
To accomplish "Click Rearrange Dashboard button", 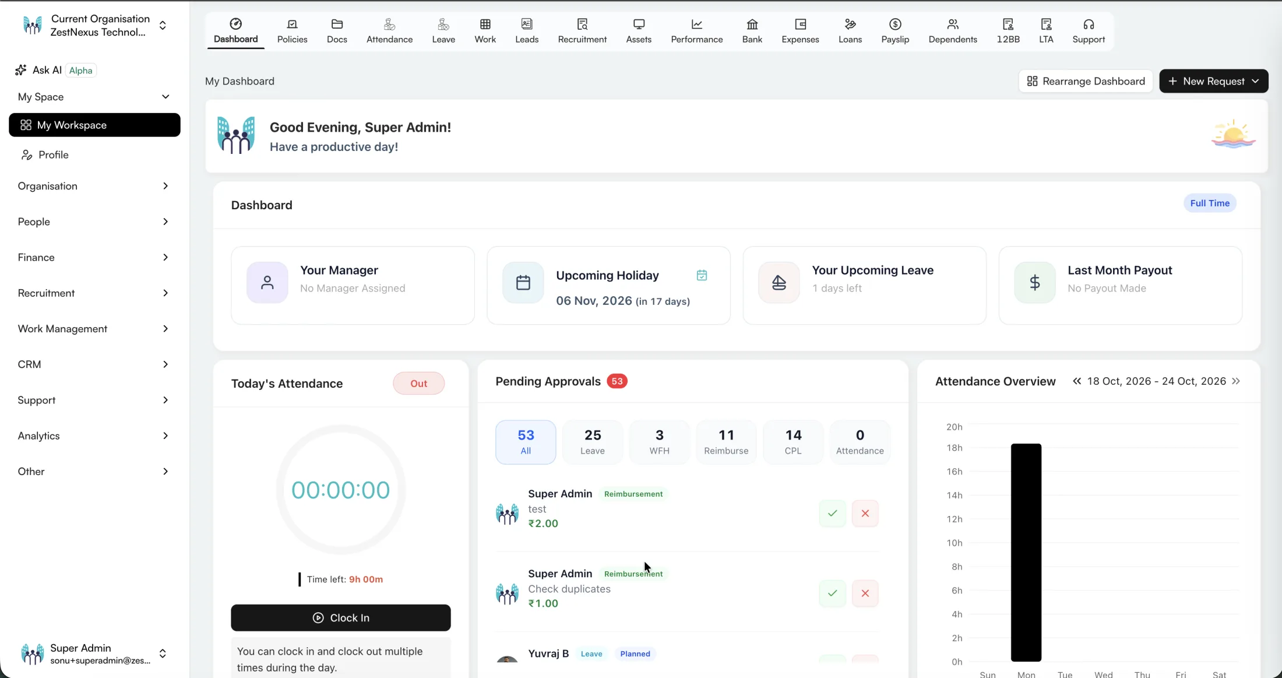I will (x=1086, y=81).
